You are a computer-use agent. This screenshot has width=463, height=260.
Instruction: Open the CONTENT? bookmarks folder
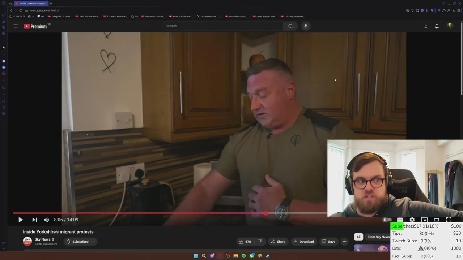click(17, 16)
